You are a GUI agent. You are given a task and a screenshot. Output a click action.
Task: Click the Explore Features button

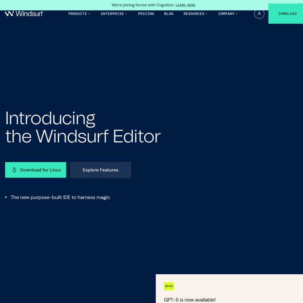tap(100, 170)
